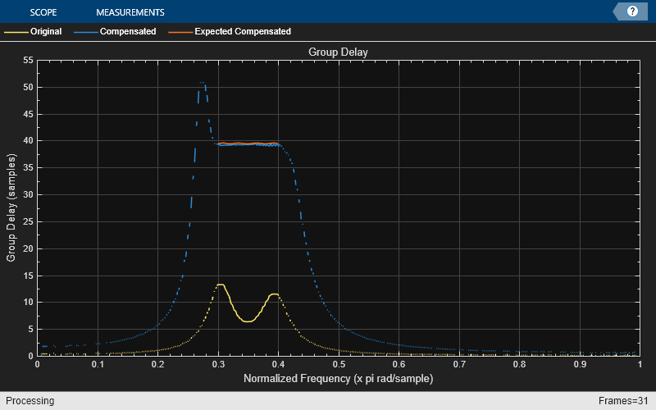Click the Processing status text
This screenshot has height=410, width=656.
coord(28,401)
